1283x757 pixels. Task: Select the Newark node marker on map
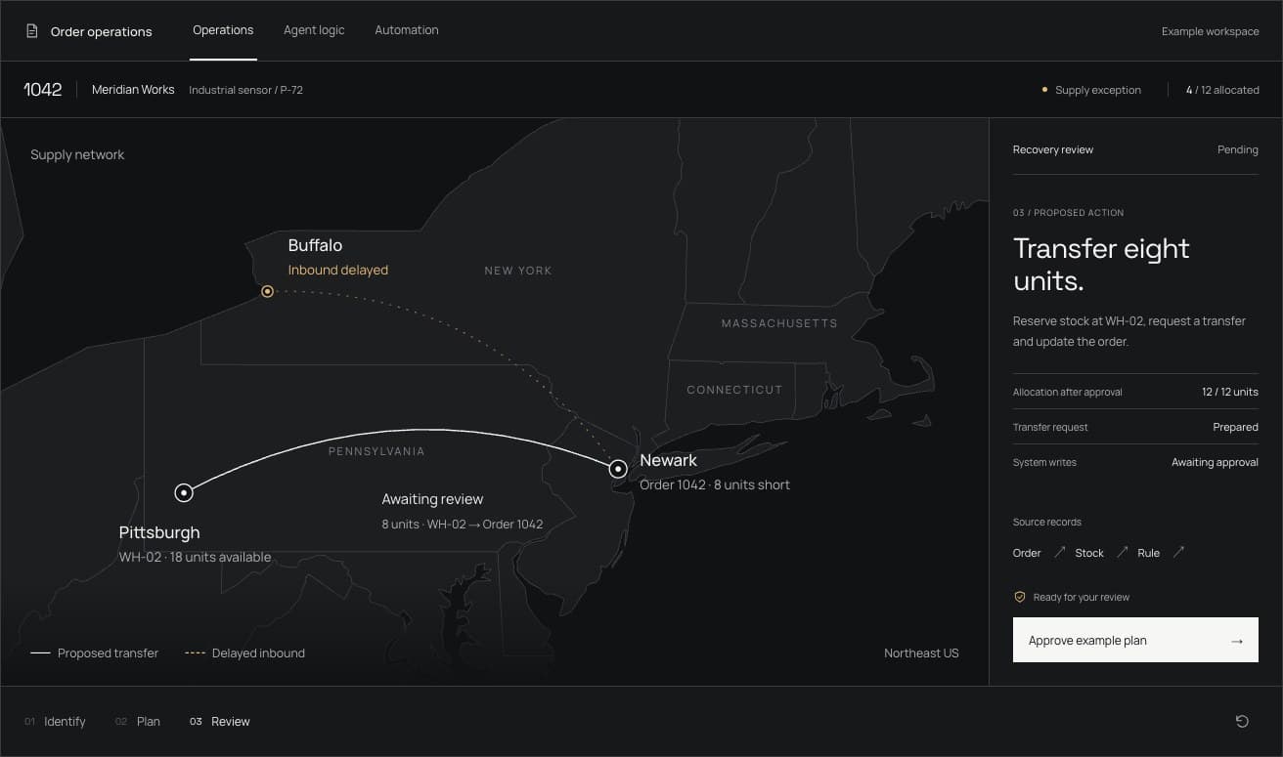tap(618, 469)
